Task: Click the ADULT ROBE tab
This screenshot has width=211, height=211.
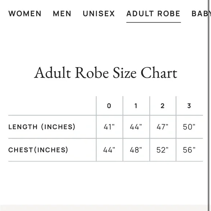Action: (154, 13)
